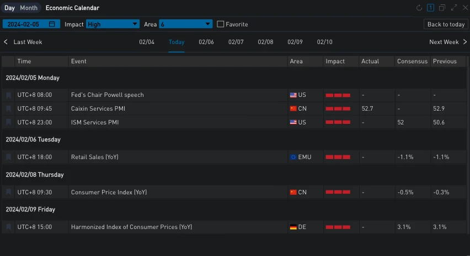Select the 02/09 date tab
This screenshot has width=470, height=256.
point(295,42)
